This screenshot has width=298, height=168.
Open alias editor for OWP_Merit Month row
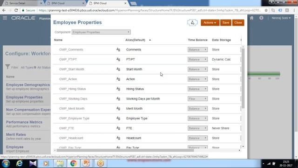point(118,109)
